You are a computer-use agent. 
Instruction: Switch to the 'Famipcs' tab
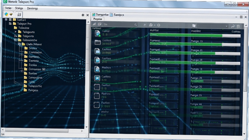click(x=117, y=15)
